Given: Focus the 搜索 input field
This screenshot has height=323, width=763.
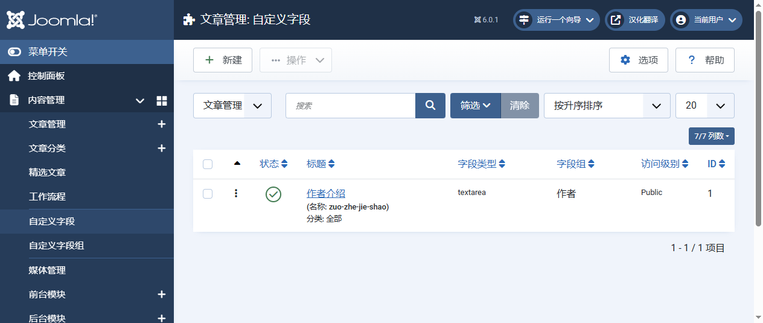Looking at the screenshot, I should [x=351, y=106].
